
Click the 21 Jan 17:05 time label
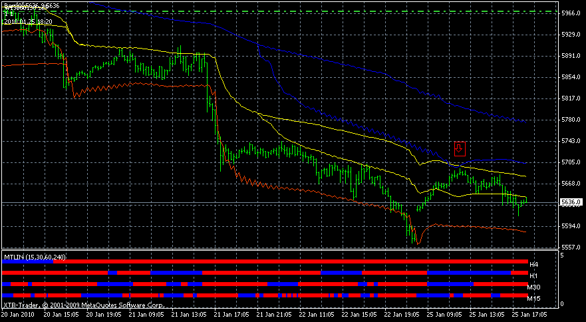click(231, 314)
